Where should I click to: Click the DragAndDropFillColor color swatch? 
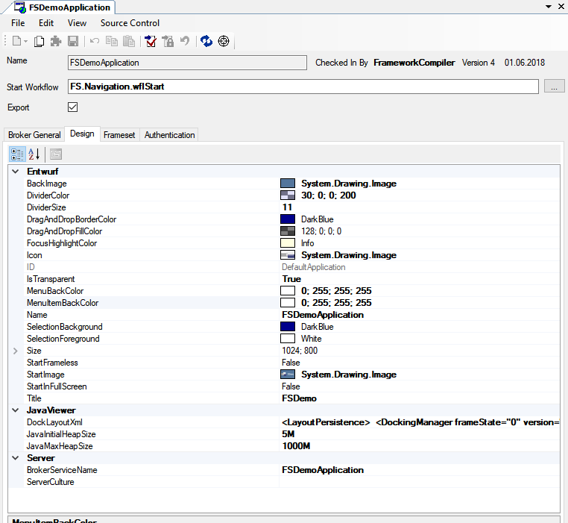point(288,231)
